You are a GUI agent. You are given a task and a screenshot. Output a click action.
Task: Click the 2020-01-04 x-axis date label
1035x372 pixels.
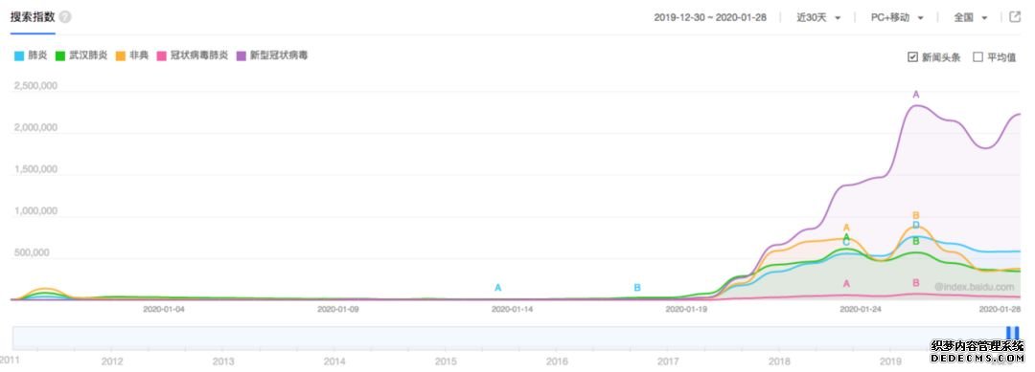(165, 308)
